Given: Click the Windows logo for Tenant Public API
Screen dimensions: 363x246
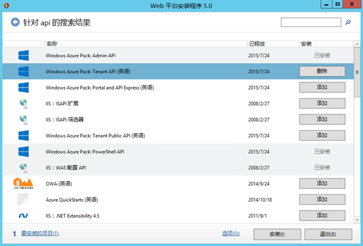Looking at the screenshot, I should pos(24,135).
